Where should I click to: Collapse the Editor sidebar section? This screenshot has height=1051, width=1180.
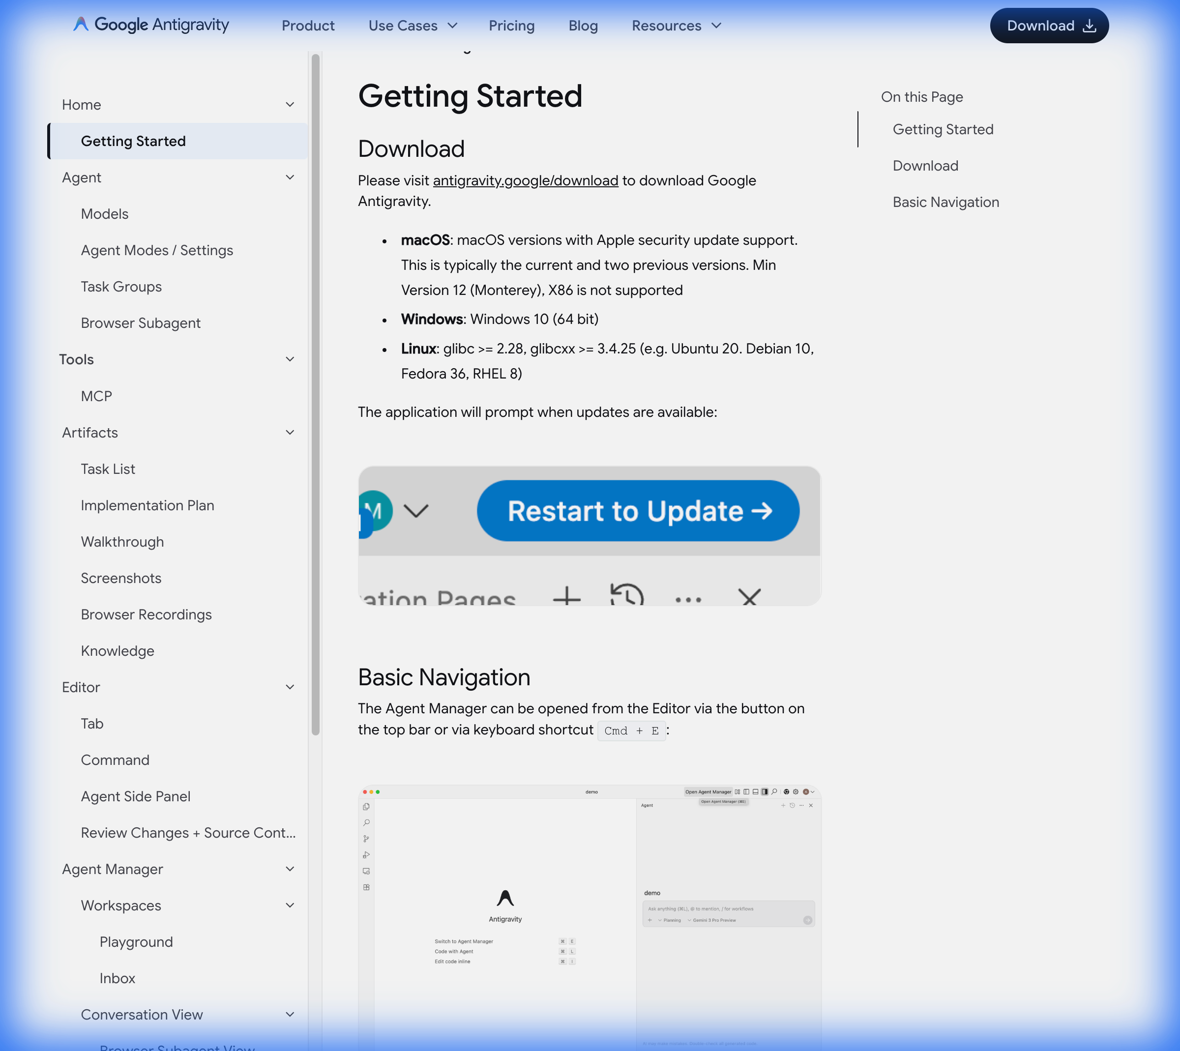(x=290, y=687)
